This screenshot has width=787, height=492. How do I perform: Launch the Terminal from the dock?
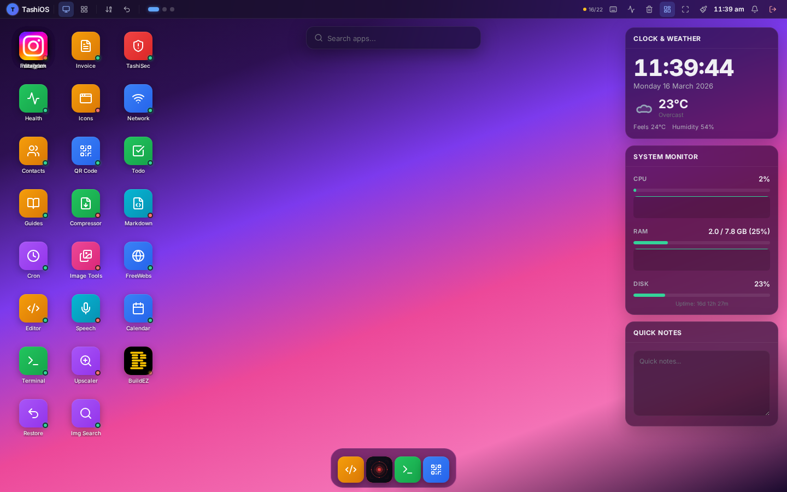pos(407,469)
